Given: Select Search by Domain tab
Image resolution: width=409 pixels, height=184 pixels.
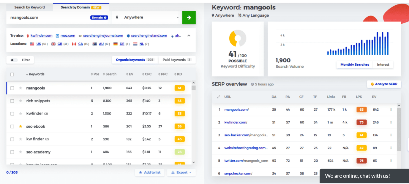Looking at the screenshot, I should 81,7.
